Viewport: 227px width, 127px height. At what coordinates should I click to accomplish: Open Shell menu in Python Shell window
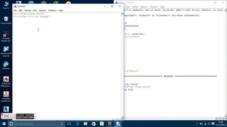tap(128, 7)
